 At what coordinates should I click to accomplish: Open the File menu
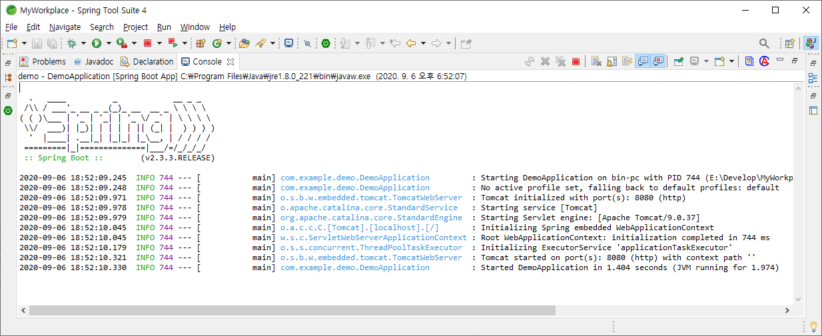[11, 27]
